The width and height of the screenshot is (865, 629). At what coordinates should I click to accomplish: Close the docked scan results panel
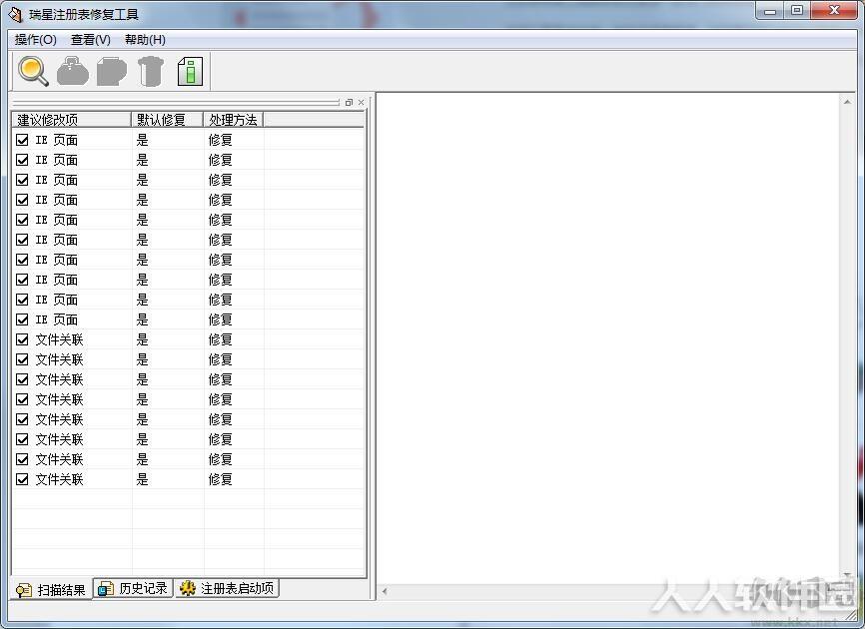tap(362, 103)
